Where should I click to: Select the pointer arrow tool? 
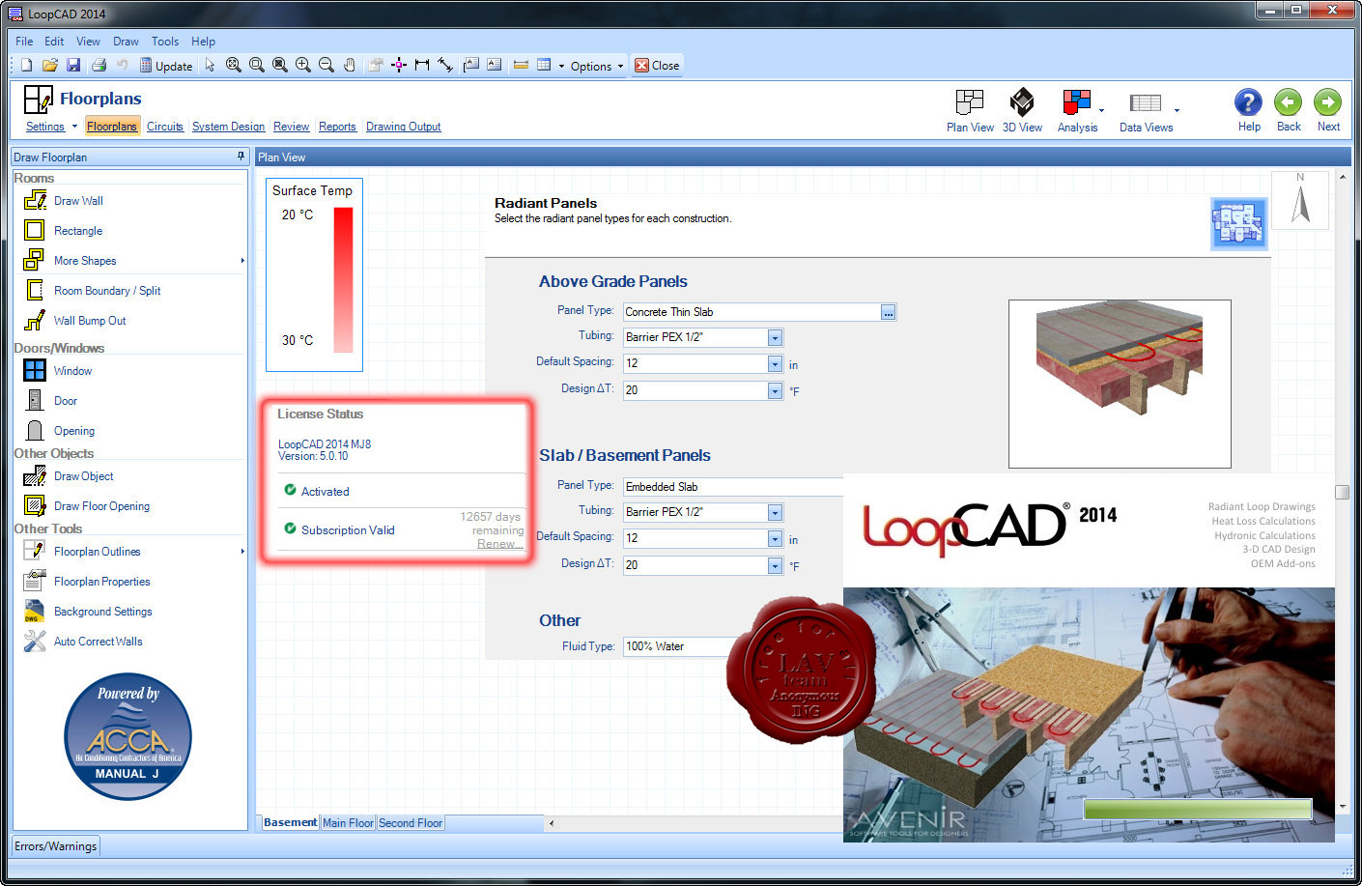210,65
